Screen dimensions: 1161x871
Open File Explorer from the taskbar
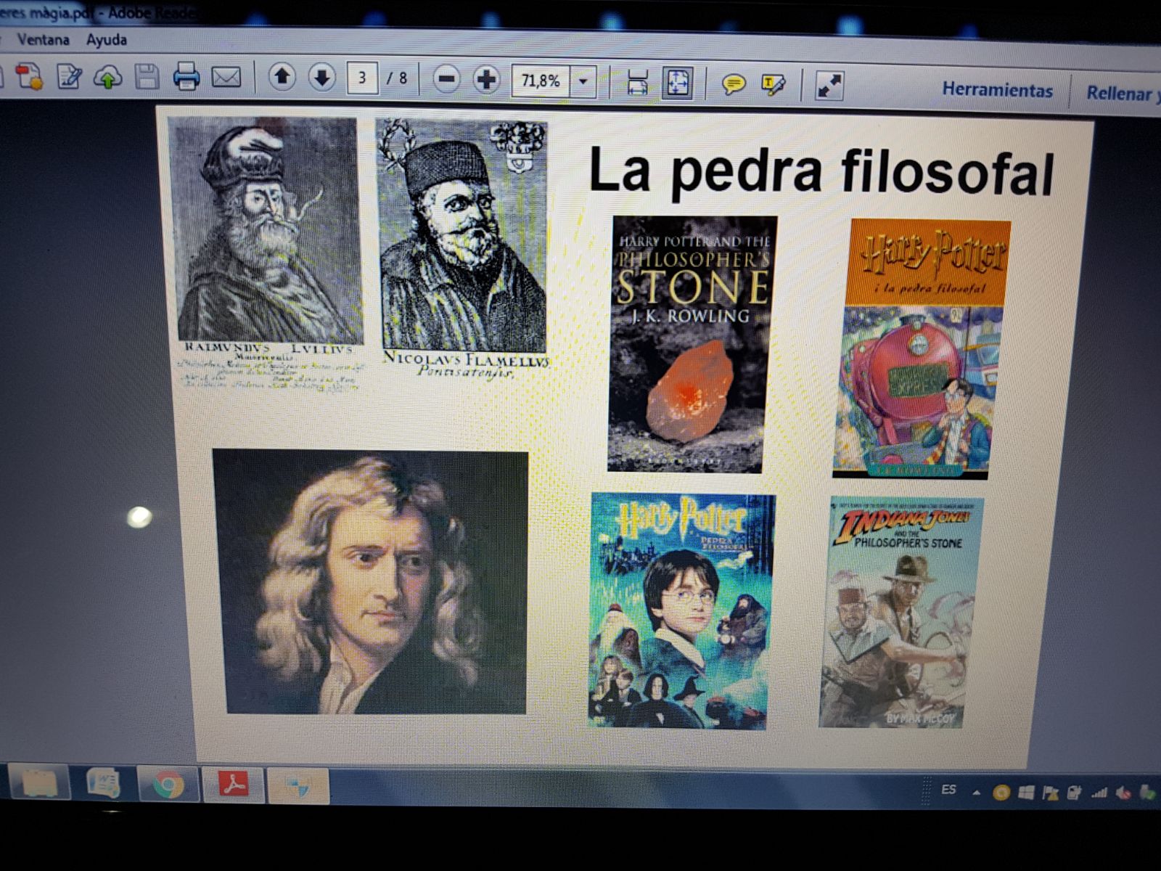pos(41,783)
